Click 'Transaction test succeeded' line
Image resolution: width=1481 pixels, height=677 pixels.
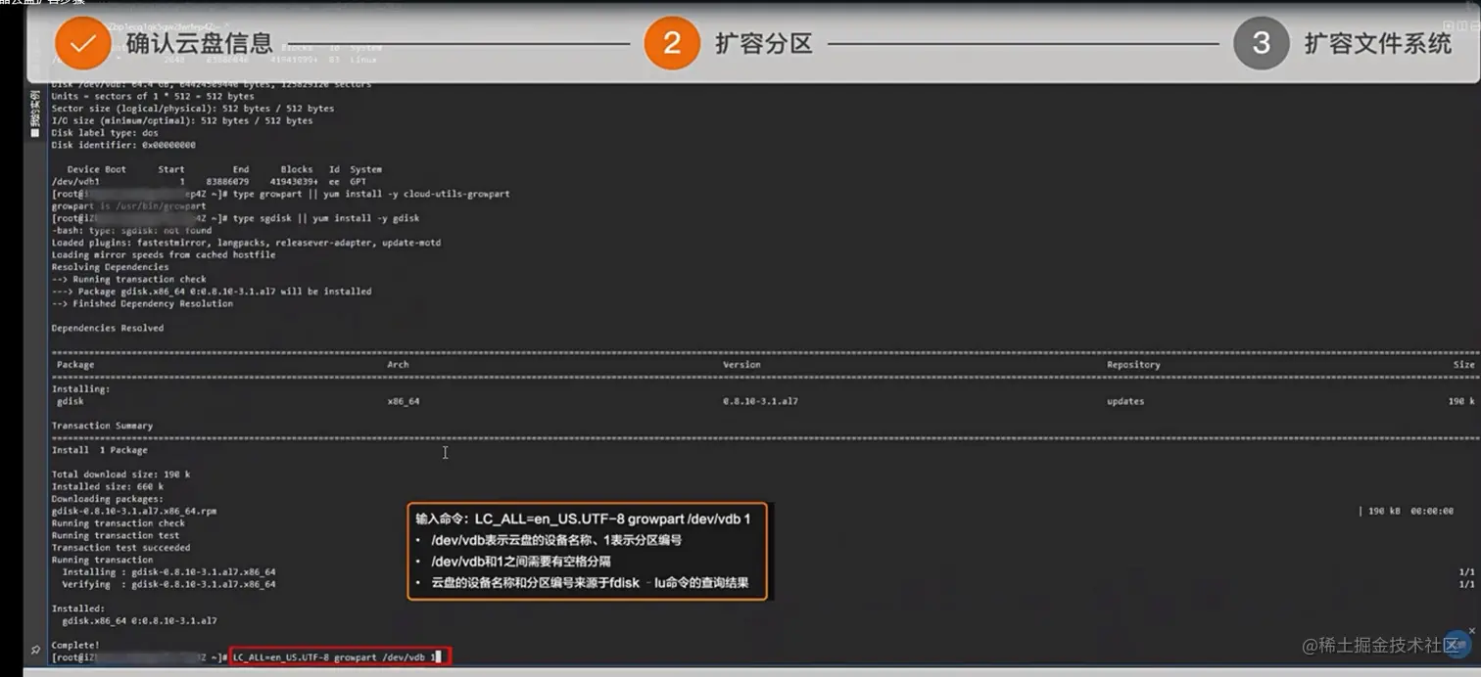tap(120, 548)
